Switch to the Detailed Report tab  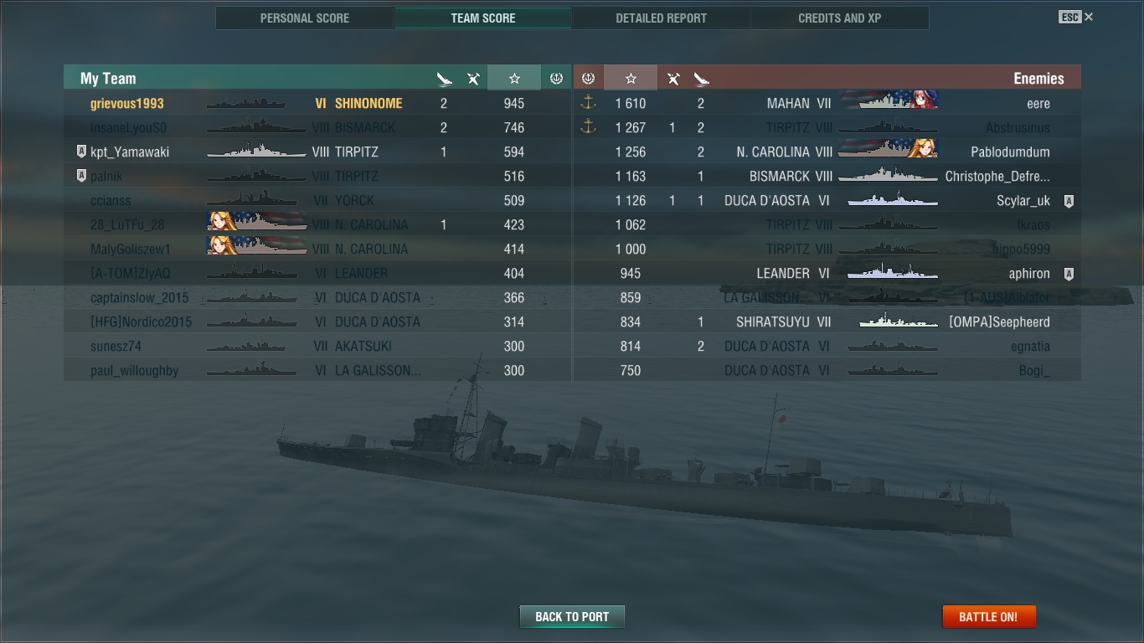click(x=661, y=18)
